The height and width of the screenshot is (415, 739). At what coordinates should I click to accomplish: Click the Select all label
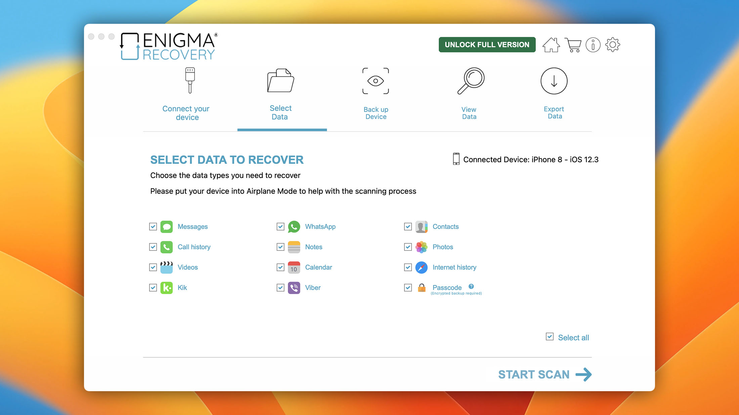pos(573,338)
